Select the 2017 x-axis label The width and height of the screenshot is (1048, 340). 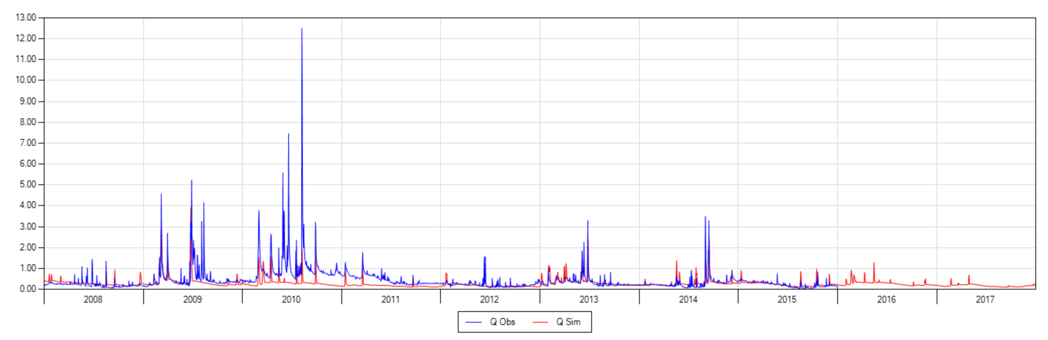click(x=985, y=299)
